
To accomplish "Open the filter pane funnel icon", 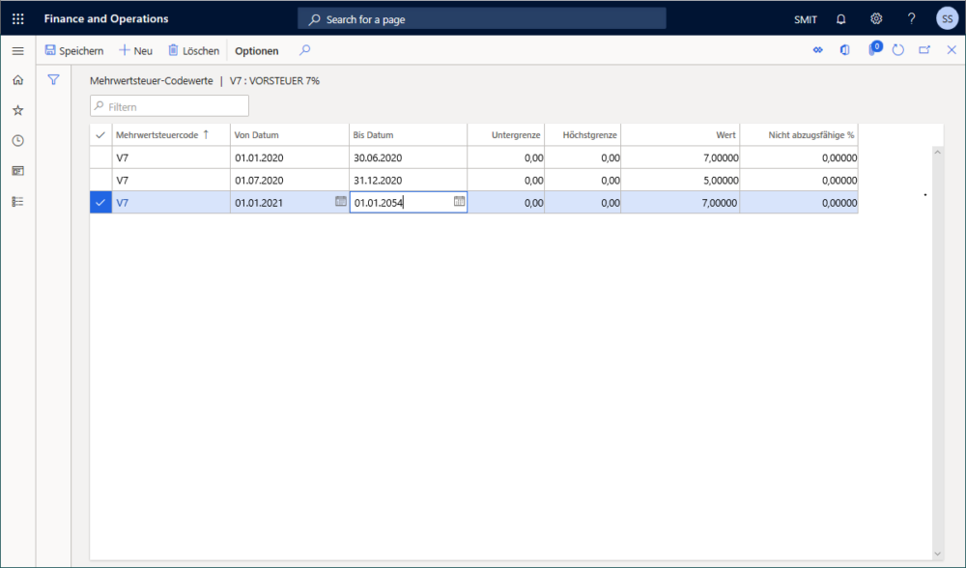I will tap(53, 80).
